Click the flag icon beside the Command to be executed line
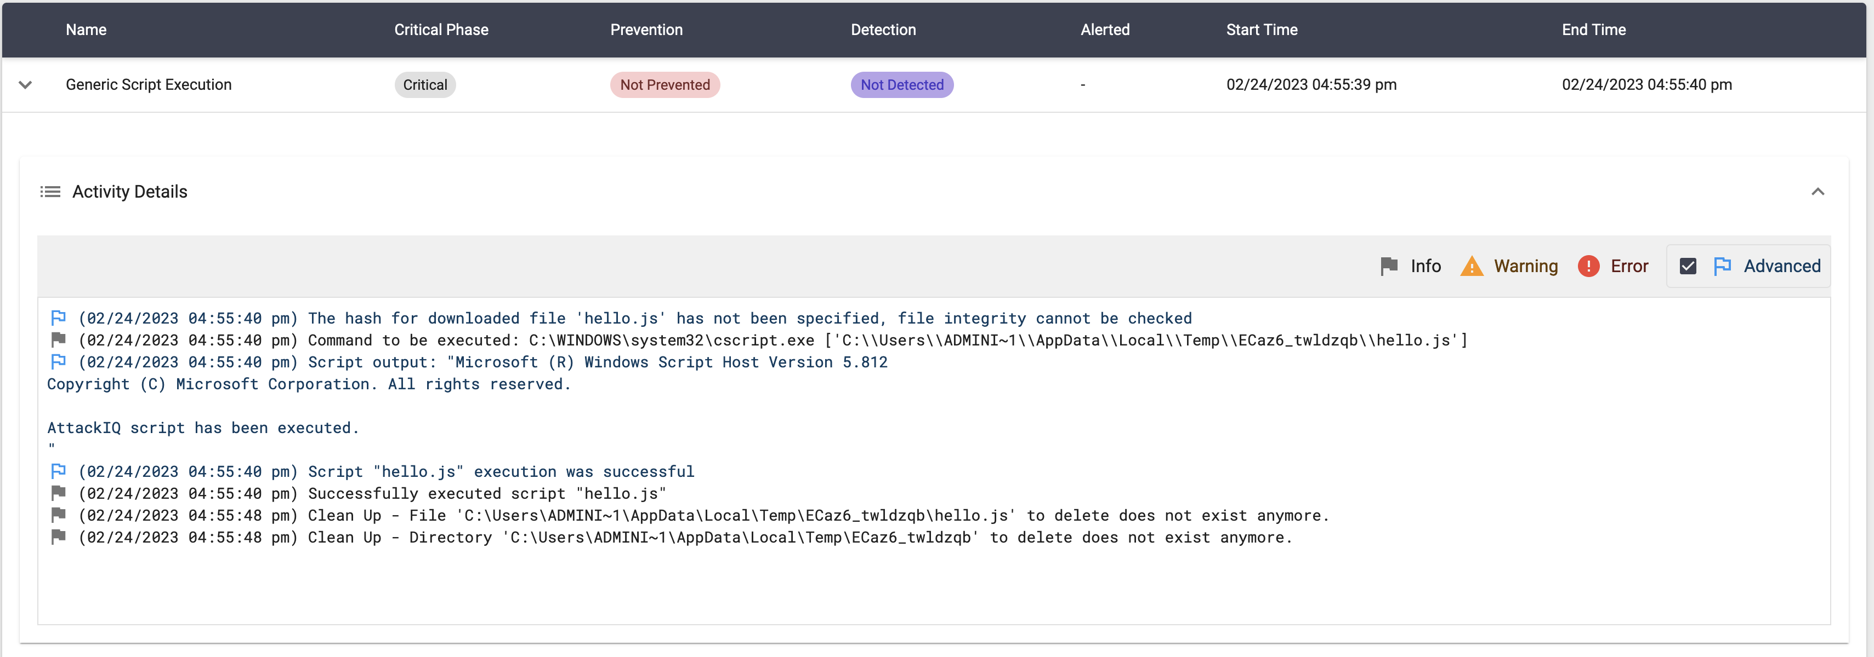The image size is (1874, 657). [x=58, y=339]
